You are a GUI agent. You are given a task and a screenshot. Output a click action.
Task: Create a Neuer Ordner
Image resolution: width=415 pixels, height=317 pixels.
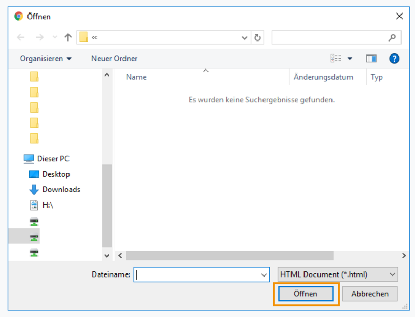[x=114, y=59]
